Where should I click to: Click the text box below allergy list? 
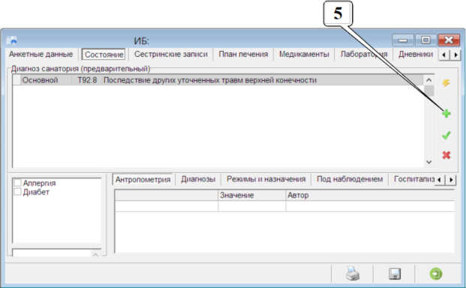pyautogui.click(x=52, y=254)
